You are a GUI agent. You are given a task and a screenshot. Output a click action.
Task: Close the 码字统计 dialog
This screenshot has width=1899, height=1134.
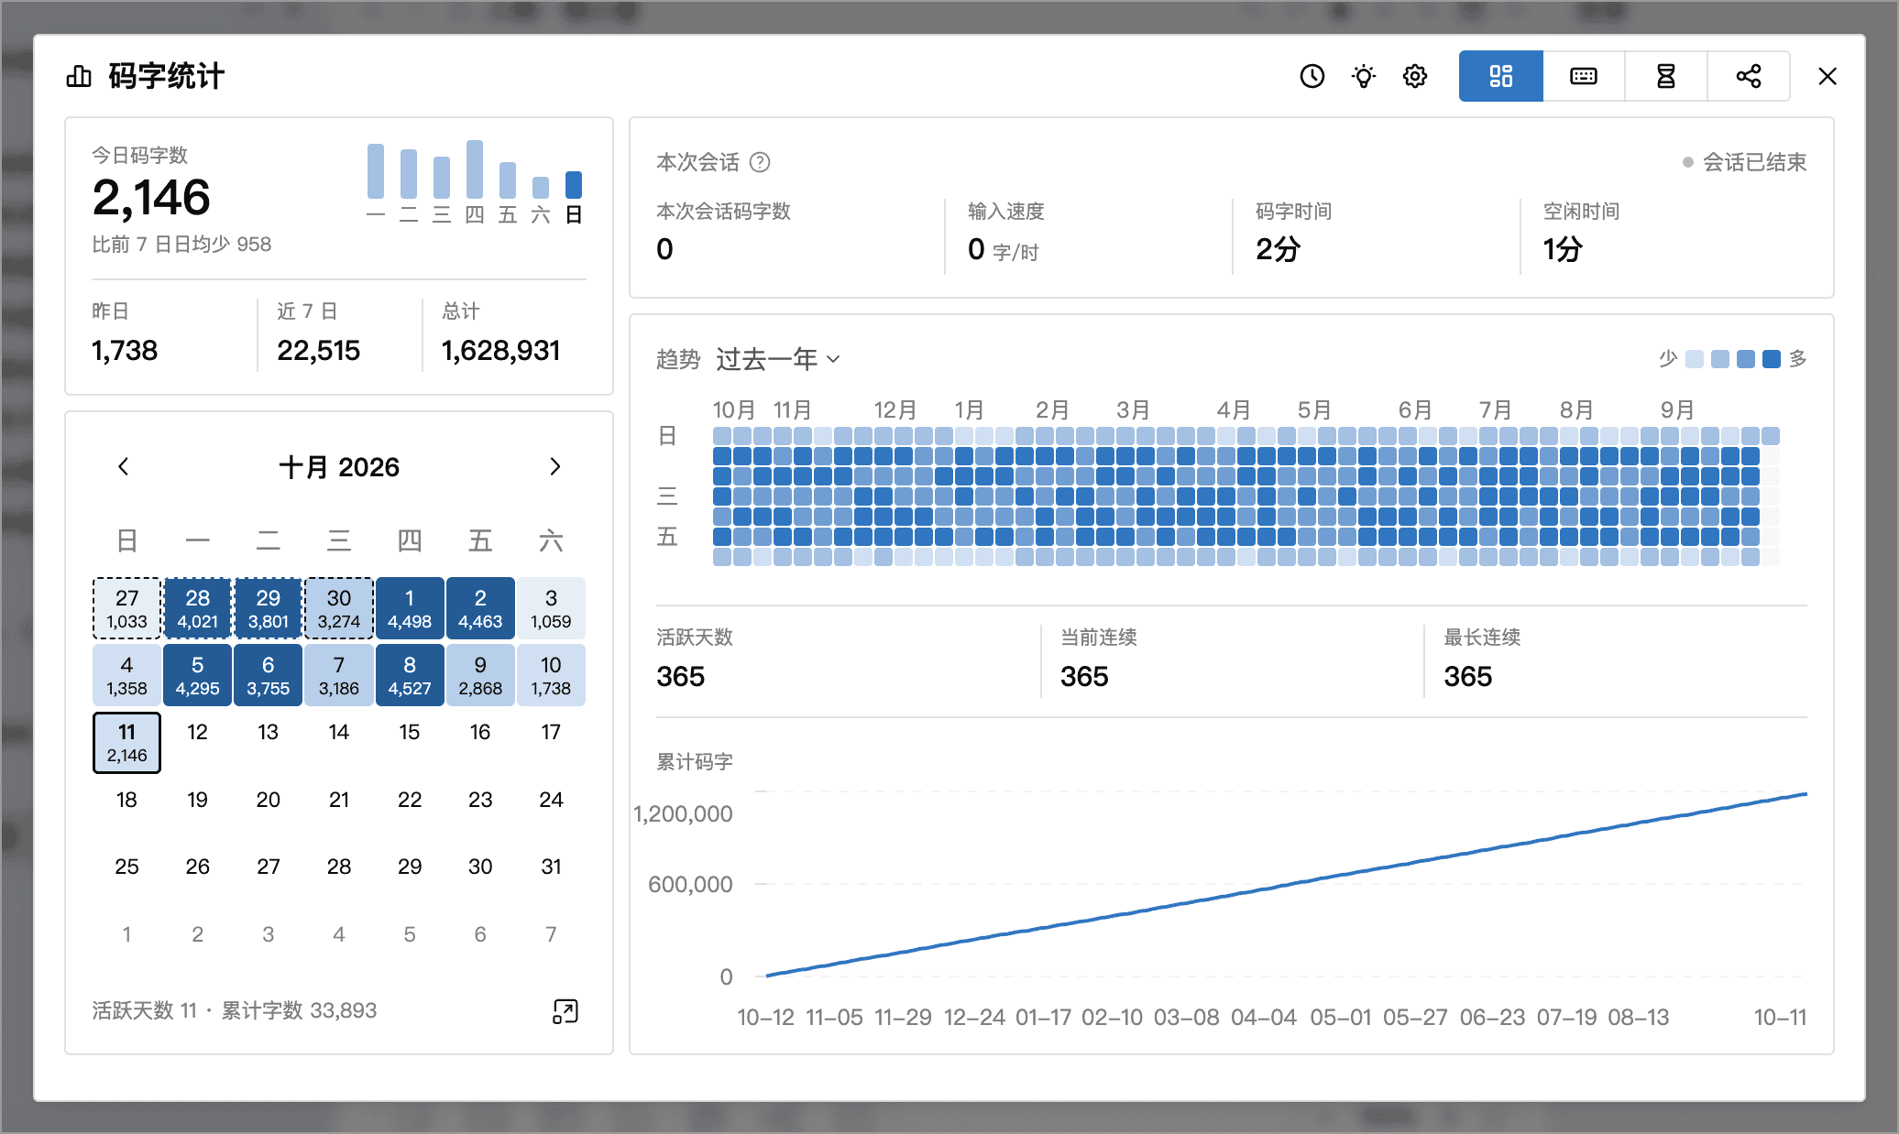coord(1828,76)
